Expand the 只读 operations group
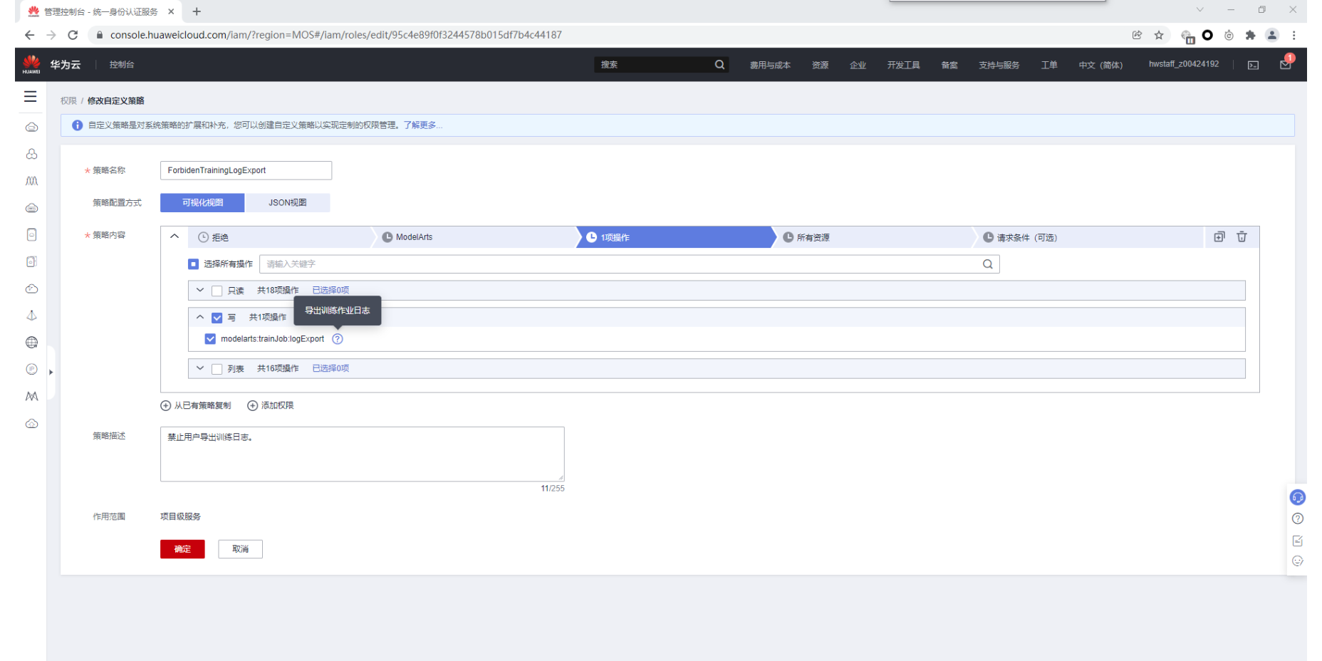The image size is (1322, 661). click(x=200, y=290)
